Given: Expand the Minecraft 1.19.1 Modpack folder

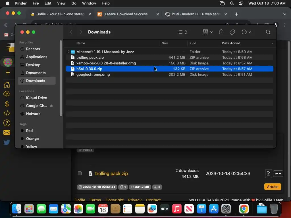Looking at the screenshot, I should 68,52.
